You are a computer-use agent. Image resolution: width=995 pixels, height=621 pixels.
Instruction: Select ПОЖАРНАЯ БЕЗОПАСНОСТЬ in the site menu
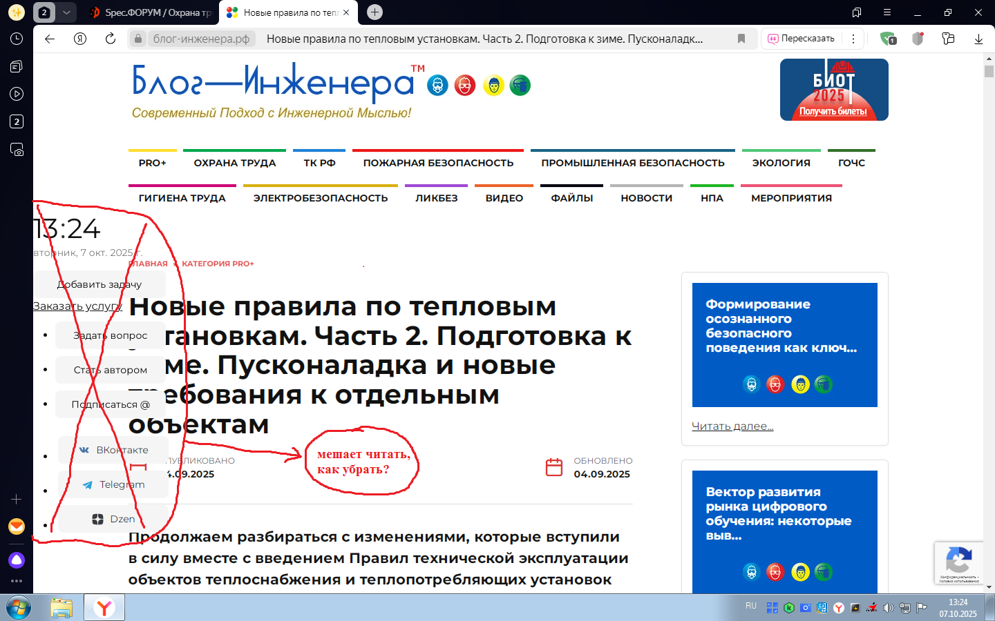[x=438, y=163]
